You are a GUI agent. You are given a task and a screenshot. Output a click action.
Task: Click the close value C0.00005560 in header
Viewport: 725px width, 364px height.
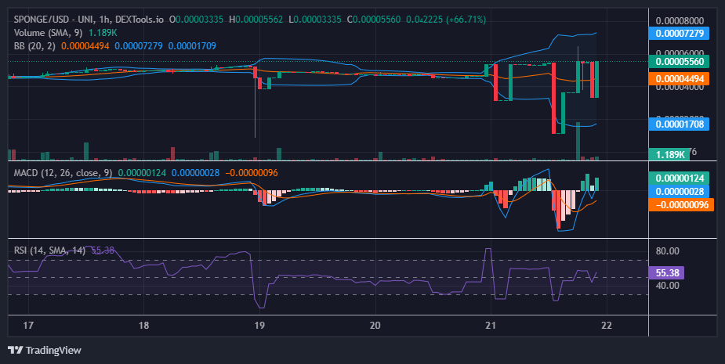[374, 20]
